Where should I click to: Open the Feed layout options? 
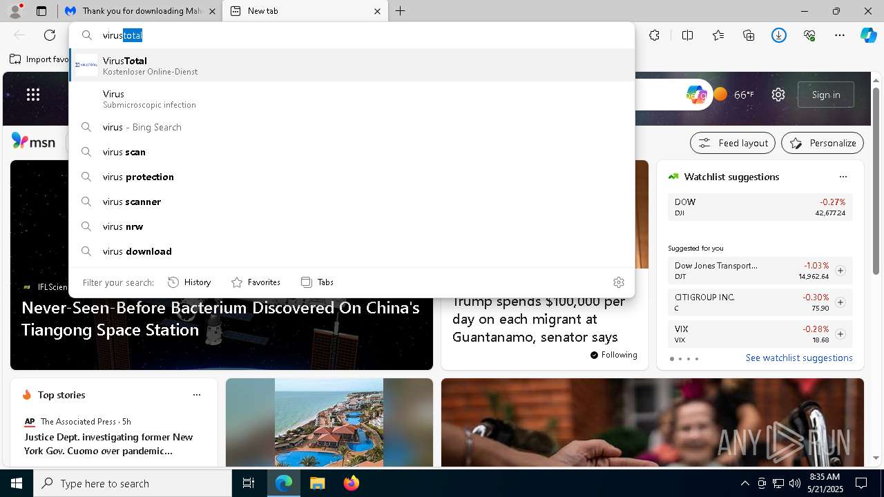click(x=733, y=143)
